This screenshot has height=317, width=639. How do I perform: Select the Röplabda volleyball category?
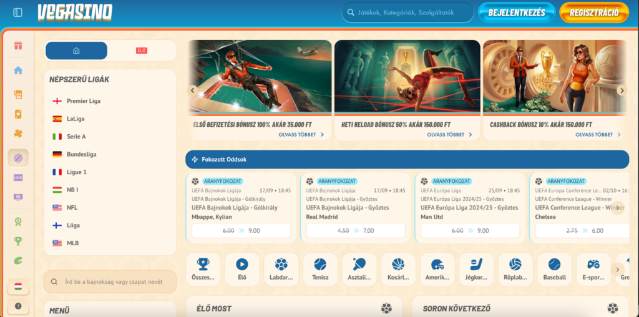click(x=515, y=270)
